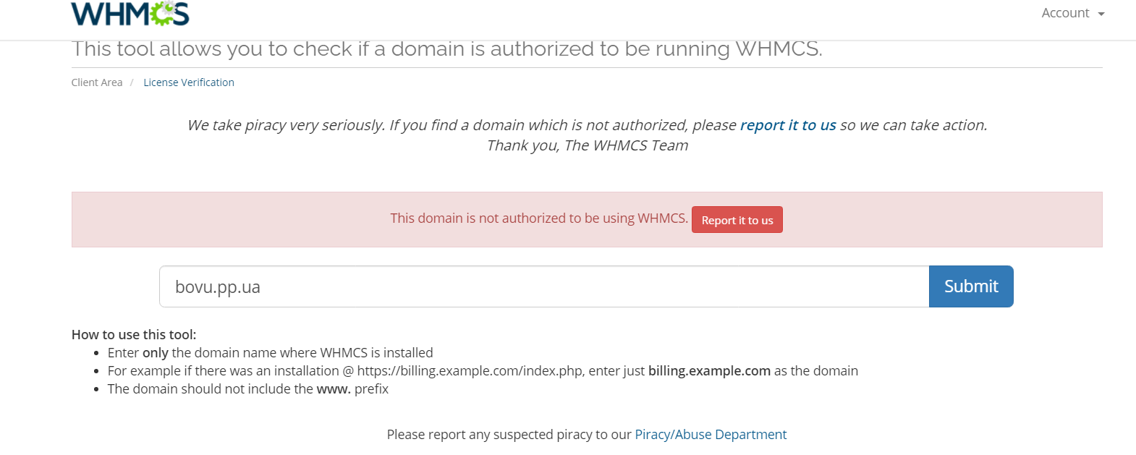Viewport: 1136px width, 455px height.
Task: Click the bold billing.example.com example text
Action: pos(709,370)
